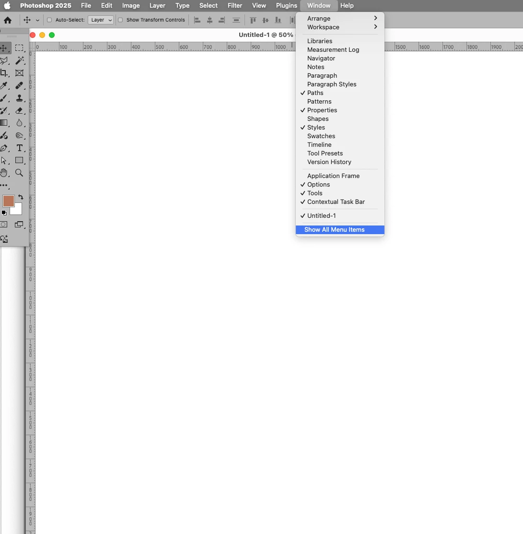Enable Show Transform Controls checkbox
523x534 pixels.
(120, 20)
